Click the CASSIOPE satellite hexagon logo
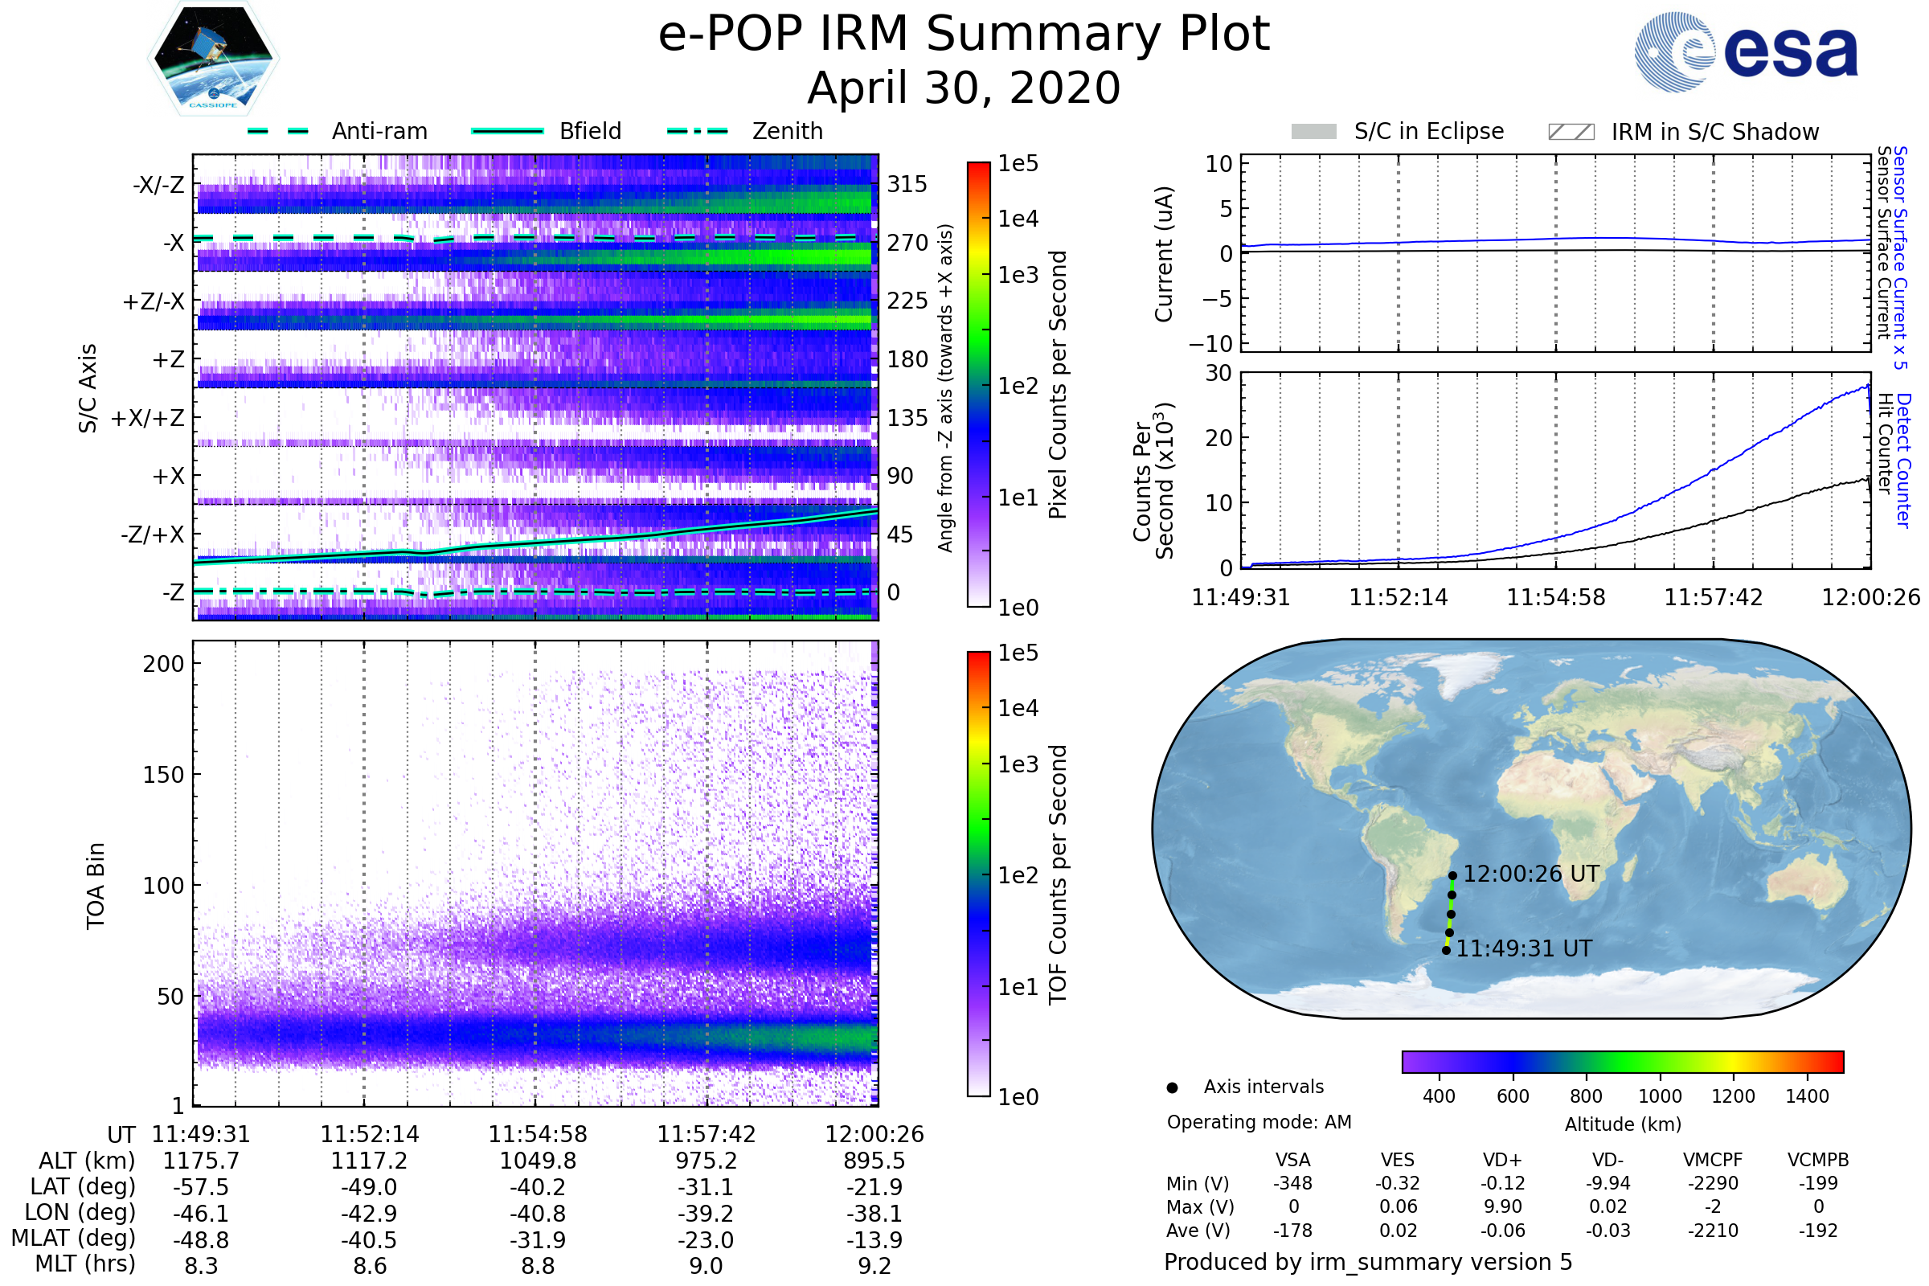The height and width of the screenshot is (1286, 1929). coord(213,59)
